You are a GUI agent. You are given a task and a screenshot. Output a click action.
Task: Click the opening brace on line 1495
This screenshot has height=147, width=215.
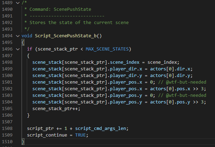[x=23, y=42]
